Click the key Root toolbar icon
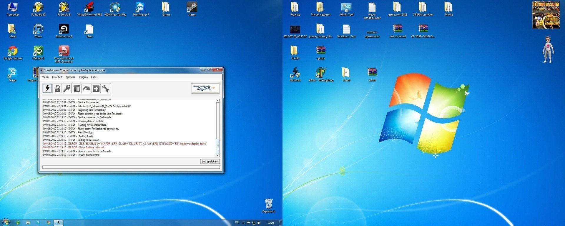Viewport: 565px width, 226px height. (x=67, y=88)
